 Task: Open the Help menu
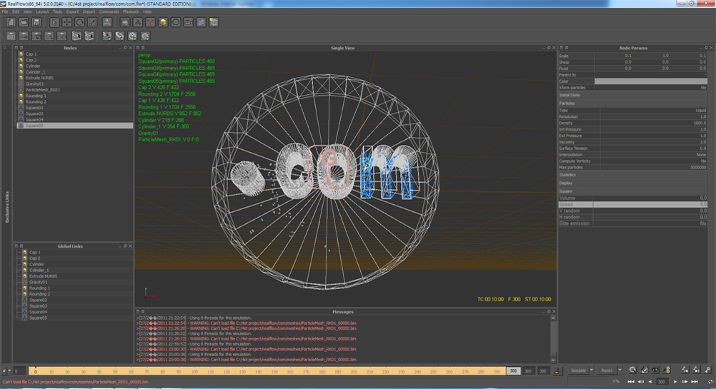click(x=147, y=11)
